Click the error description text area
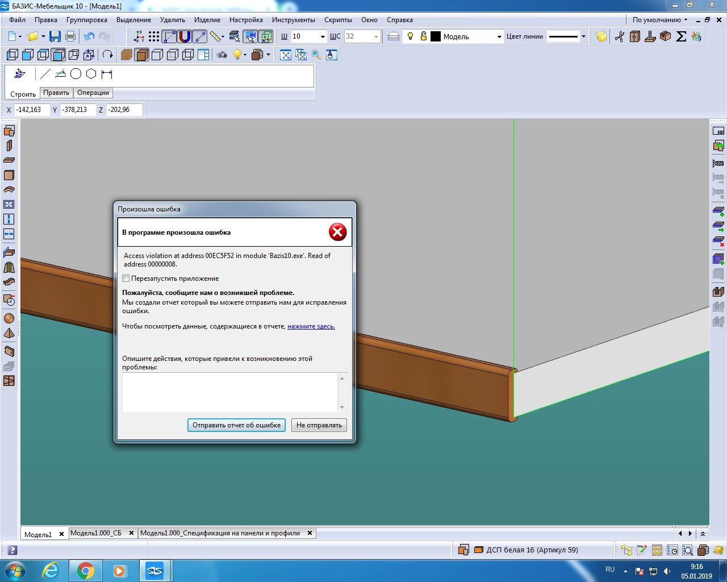The height and width of the screenshot is (582, 727). coord(231,393)
